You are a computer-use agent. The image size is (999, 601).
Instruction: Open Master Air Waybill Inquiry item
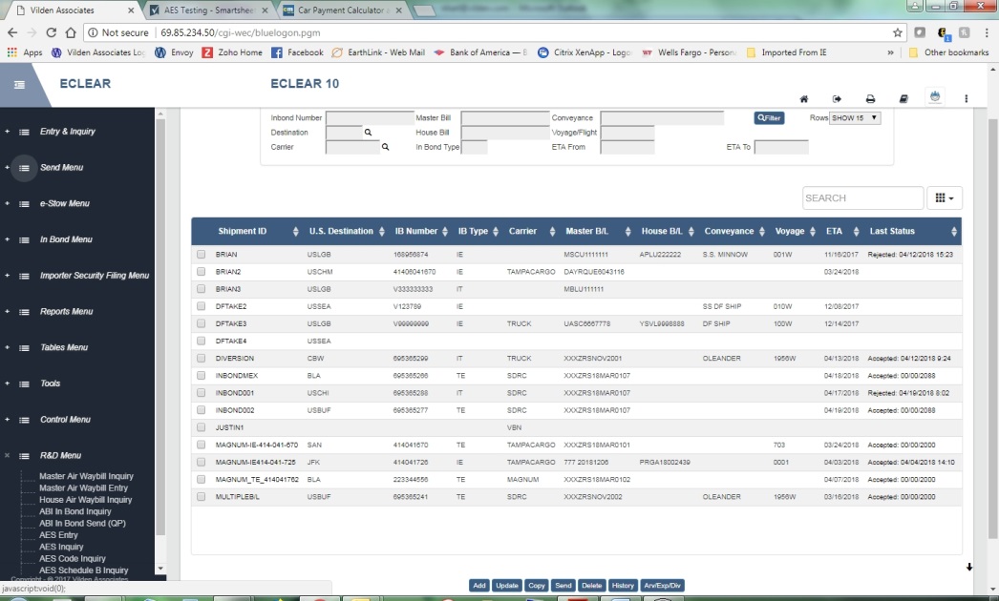[x=86, y=476]
